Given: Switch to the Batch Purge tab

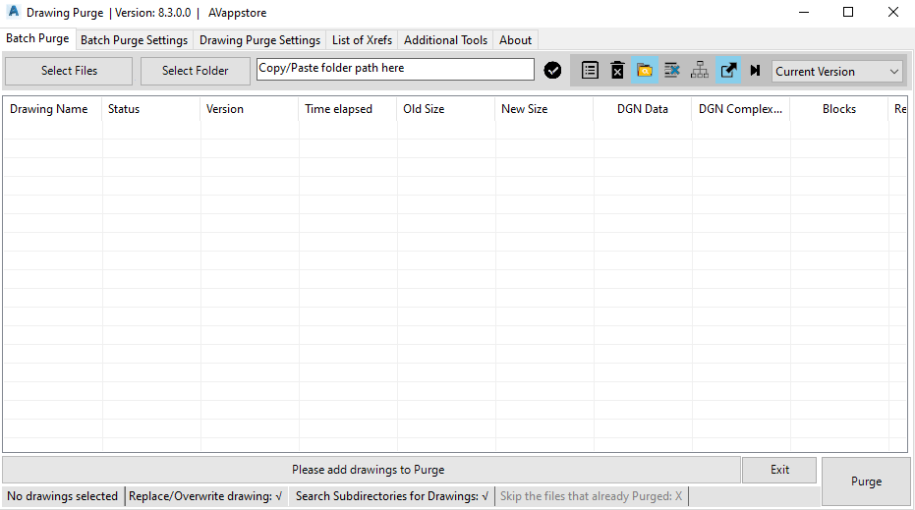Looking at the screenshot, I should coord(38,38).
